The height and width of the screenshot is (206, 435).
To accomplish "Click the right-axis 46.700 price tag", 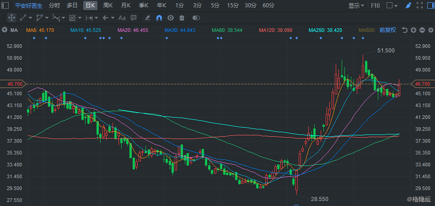I will 423,84.
